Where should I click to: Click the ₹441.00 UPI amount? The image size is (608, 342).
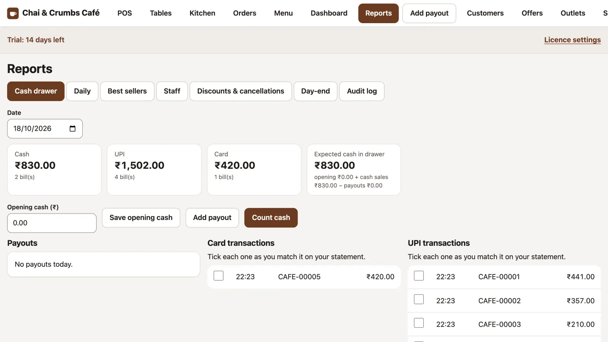click(x=580, y=277)
